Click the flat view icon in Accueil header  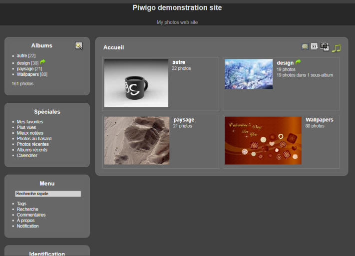tap(305, 47)
